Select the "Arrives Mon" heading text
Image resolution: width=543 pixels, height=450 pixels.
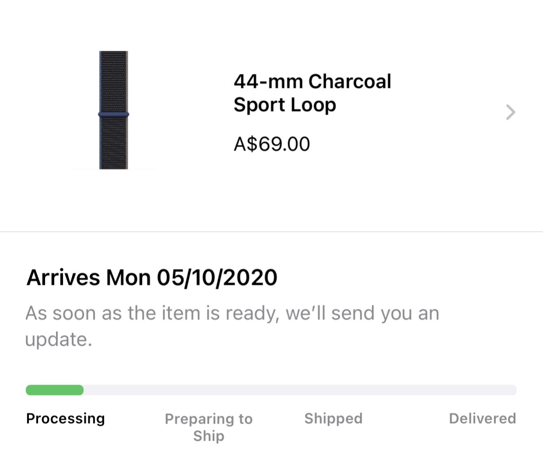tap(89, 277)
